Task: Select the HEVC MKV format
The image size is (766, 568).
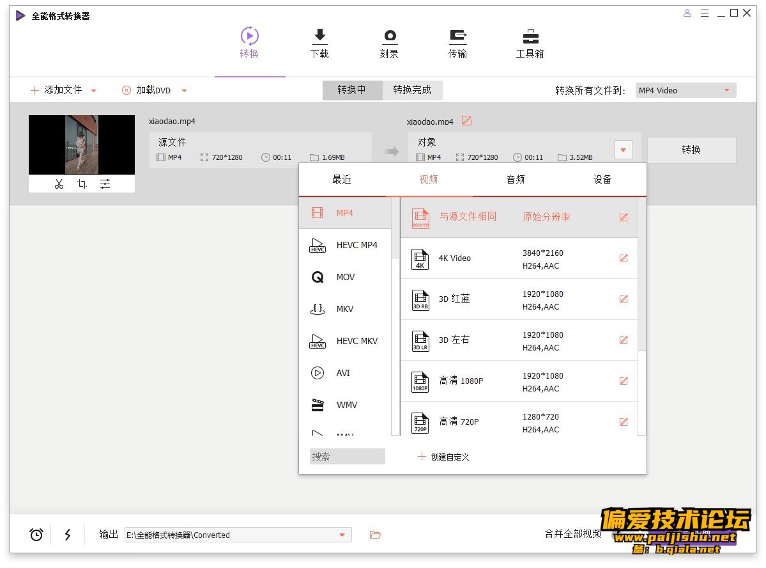Action: (345, 341)
